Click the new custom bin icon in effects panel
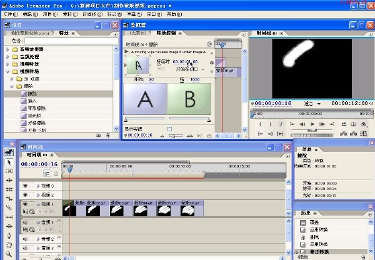Screen dimensions: 375x260 pos(98,136)
